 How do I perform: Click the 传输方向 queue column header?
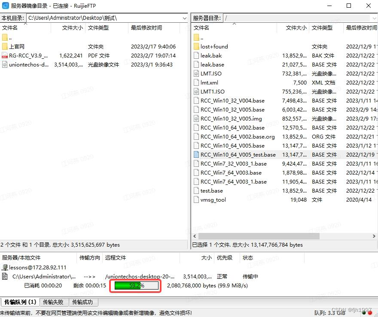pyautogui.click(x=89, y=257)
